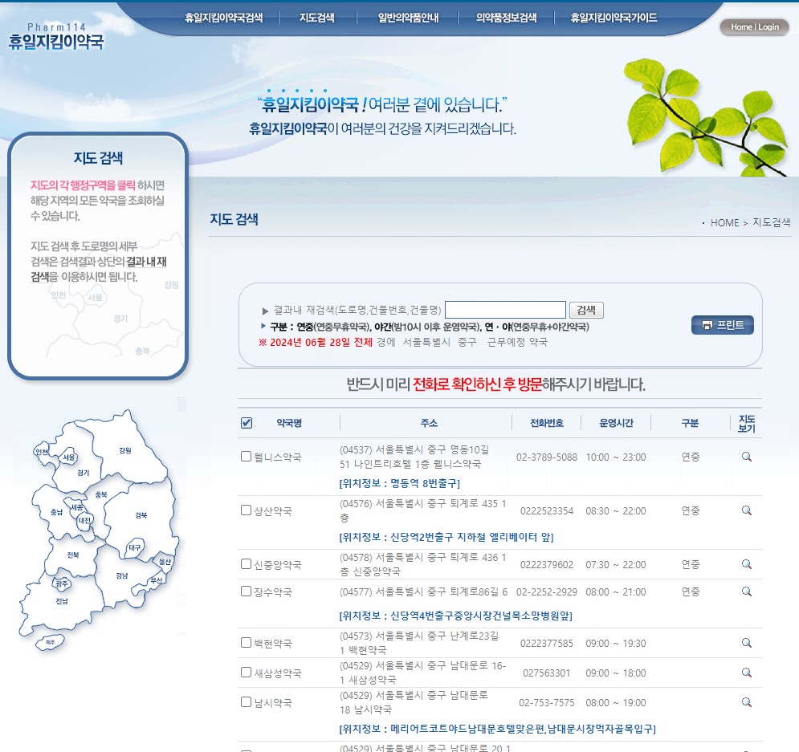Toggle the select-all checkbox in table header

coord(247,422)
